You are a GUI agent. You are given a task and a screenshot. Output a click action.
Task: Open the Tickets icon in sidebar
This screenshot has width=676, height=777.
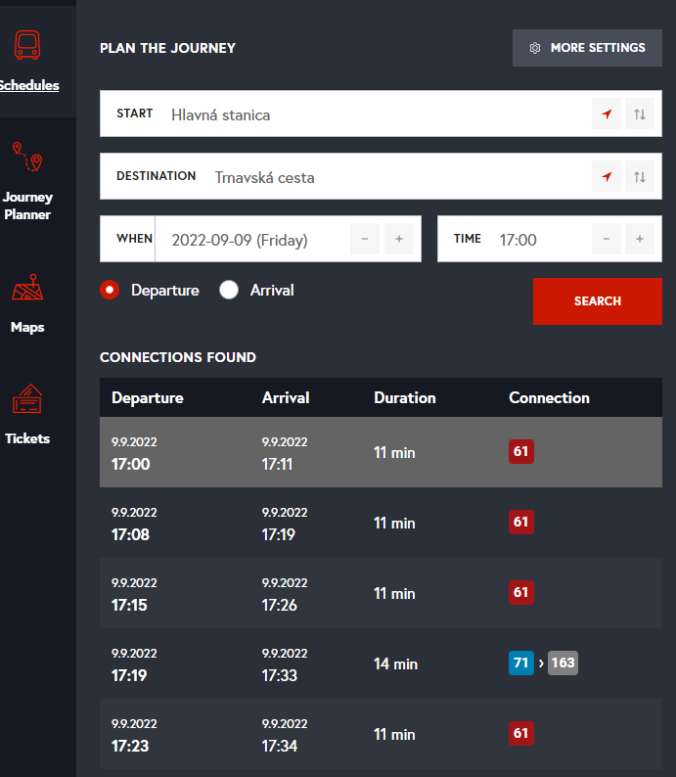click(x=27, y=401)
